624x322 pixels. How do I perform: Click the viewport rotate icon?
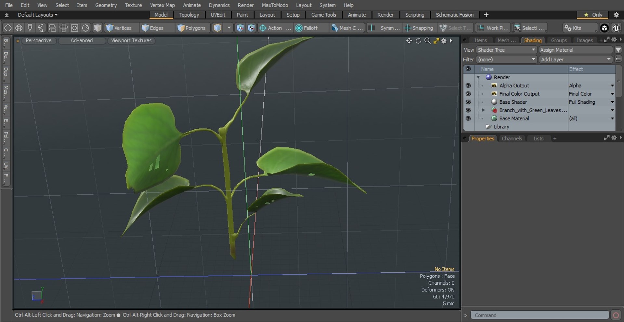418,41
